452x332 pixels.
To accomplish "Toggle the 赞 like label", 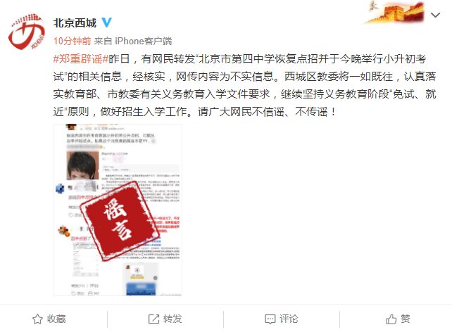I will tap(406, 319).
